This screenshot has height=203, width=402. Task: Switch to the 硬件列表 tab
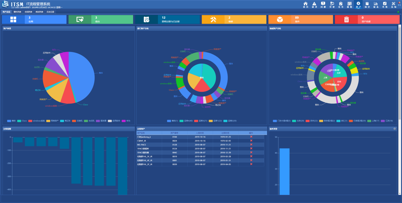(x=17, y=12)
